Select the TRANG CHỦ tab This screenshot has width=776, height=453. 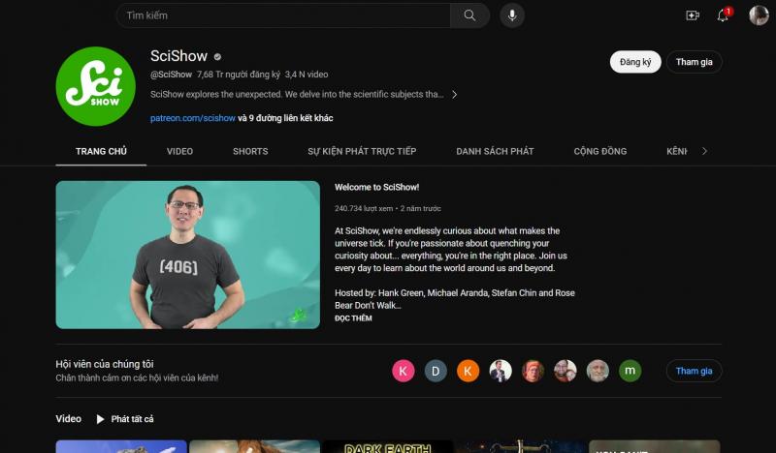click(101, 151)
